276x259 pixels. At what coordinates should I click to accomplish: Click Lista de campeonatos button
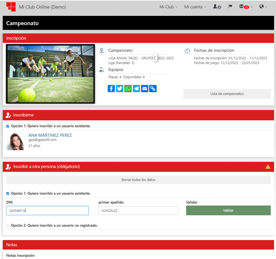point(227,94)
